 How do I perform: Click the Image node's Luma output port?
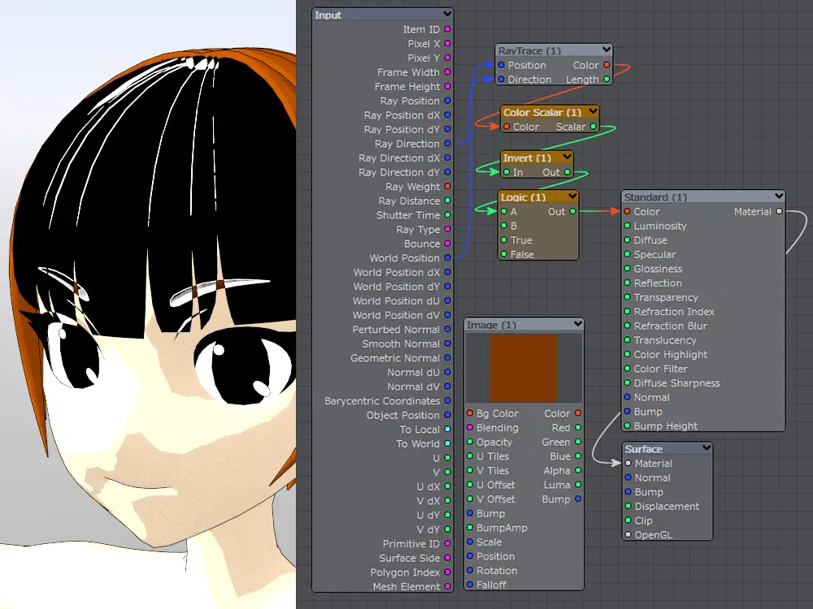pos(578,486)
